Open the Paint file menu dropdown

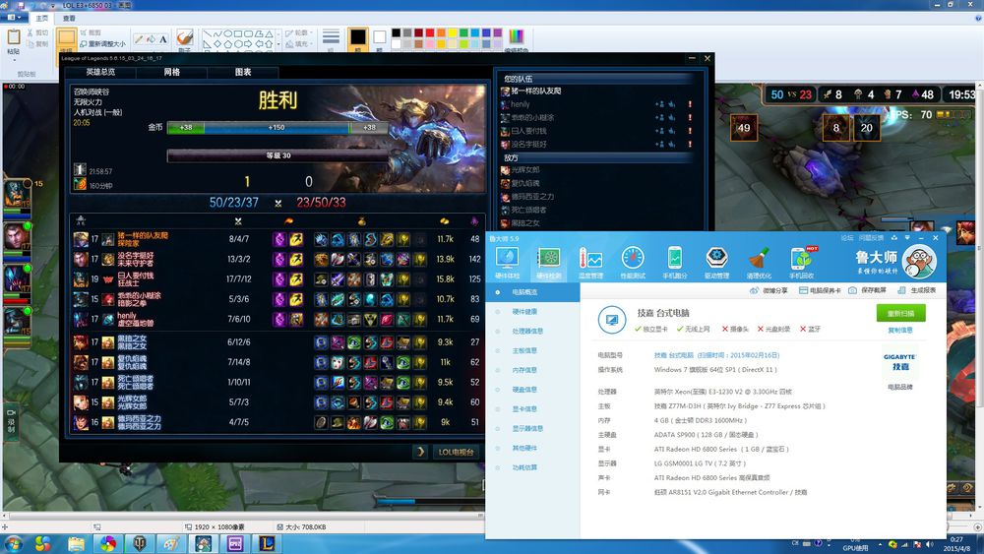pos(12,18)
